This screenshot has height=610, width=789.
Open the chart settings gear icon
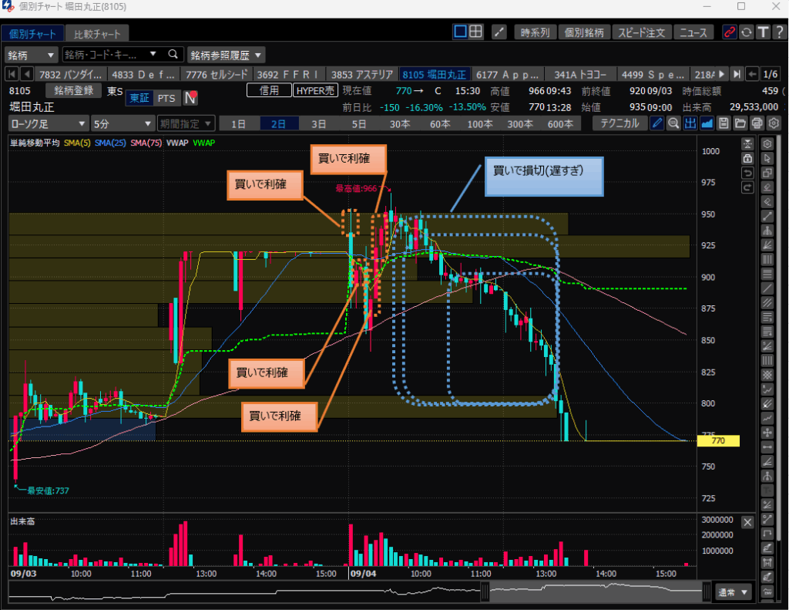pyautogui.click(x=774, y=123)
